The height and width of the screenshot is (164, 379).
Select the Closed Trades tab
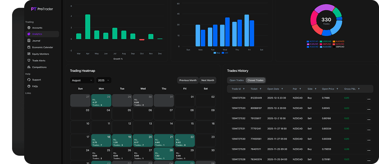pos(256,80)
